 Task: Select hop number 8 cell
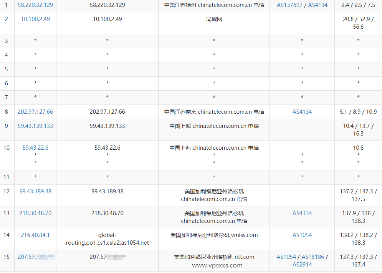coord(6,112)
